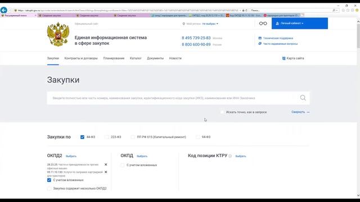Open the 'Мой регион' location dropdown
The image size is (360, 202).
click(210, 24)
